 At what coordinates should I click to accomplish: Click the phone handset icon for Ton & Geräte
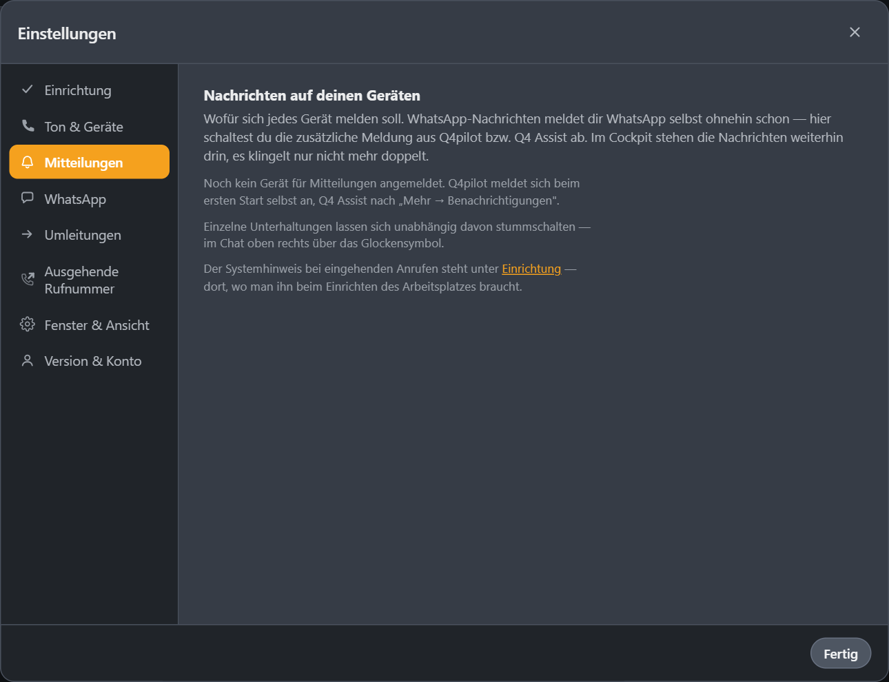[x=28, y=126]
